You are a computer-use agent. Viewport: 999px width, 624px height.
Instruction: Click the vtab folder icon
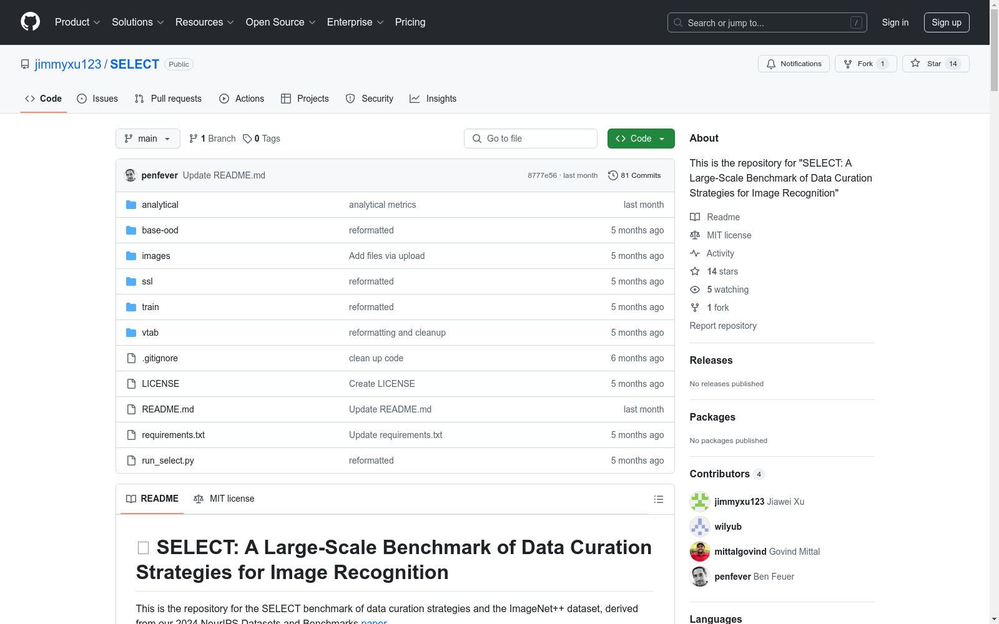pos(131,333)
